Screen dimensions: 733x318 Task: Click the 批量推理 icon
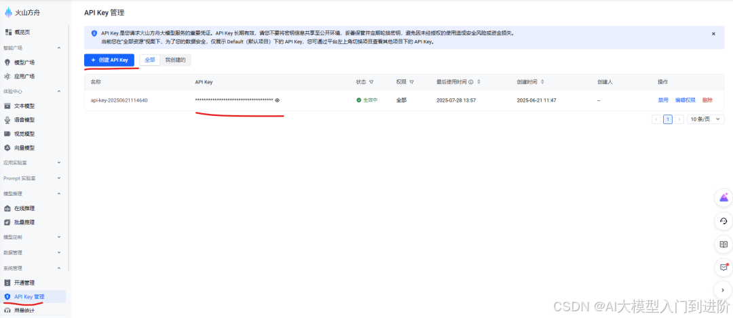7,222
